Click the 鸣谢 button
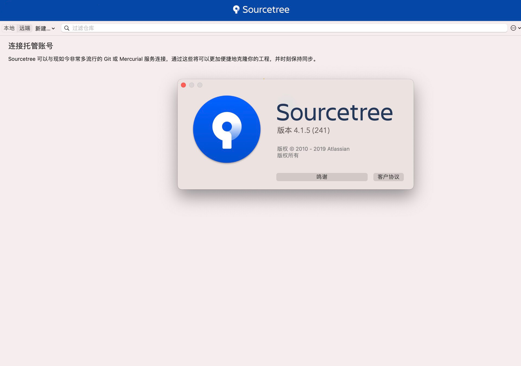 point(322,177)
